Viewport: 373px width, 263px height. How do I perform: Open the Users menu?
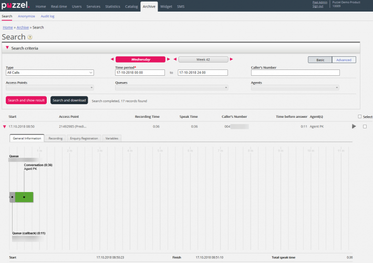click(77, 6)
